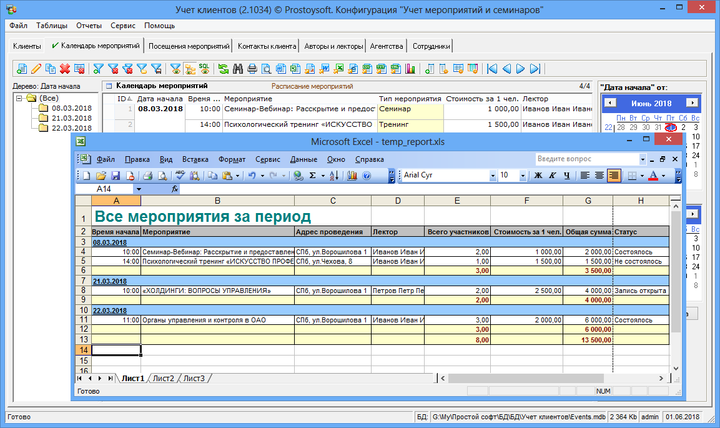The height and width of the screenshot is (428, 720).
Task: Click the export to XML icon
Action: click(396, 69)
